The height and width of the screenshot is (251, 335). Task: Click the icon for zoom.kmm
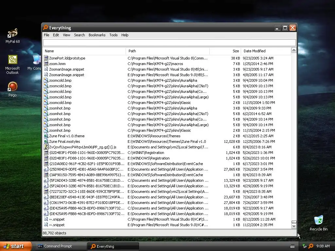pyautogui.click(x=46, y=64)
